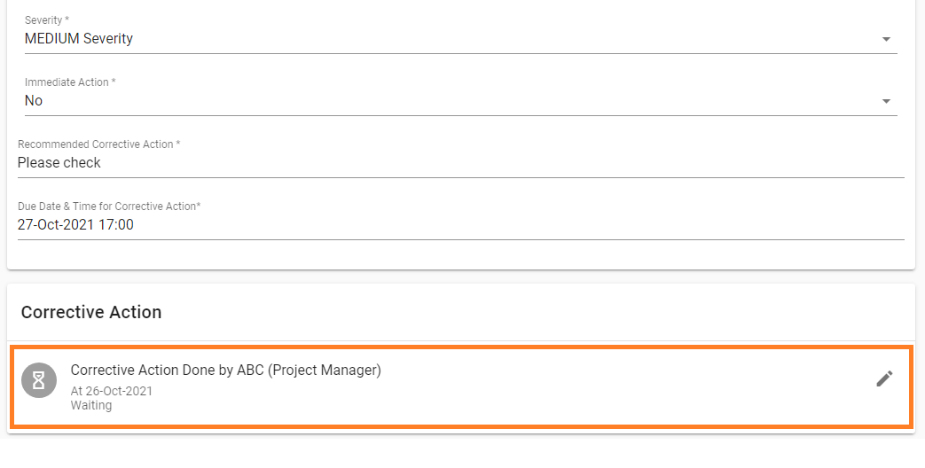Click the 'Severity *' field label

47,20
